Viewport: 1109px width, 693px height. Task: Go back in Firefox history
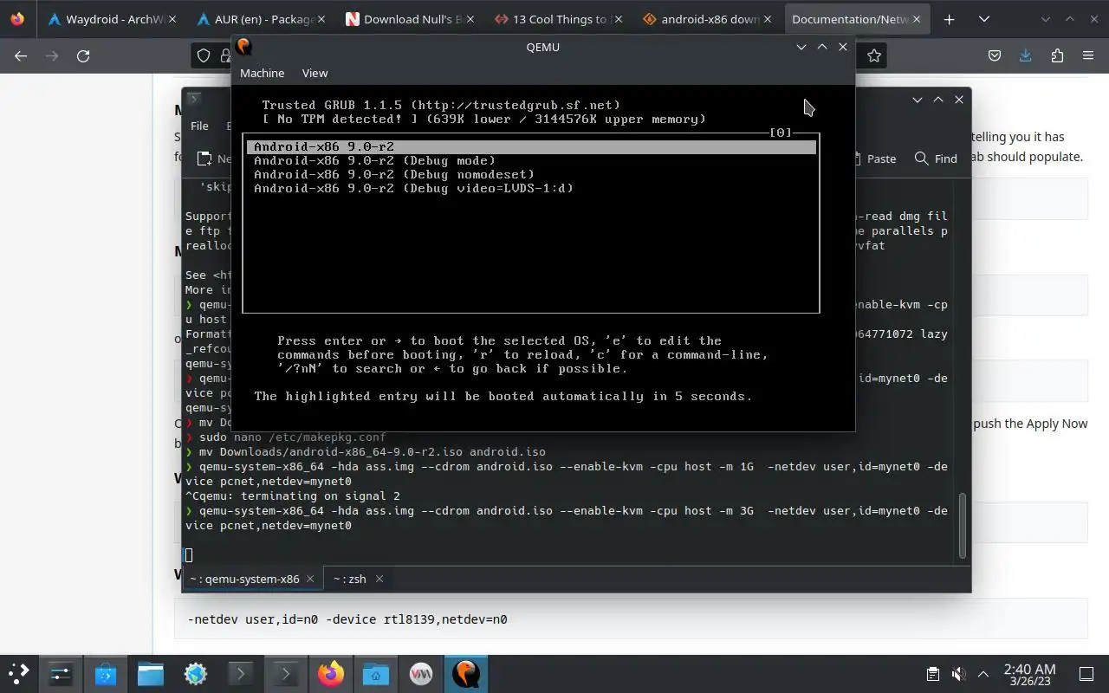click(21, 55)
